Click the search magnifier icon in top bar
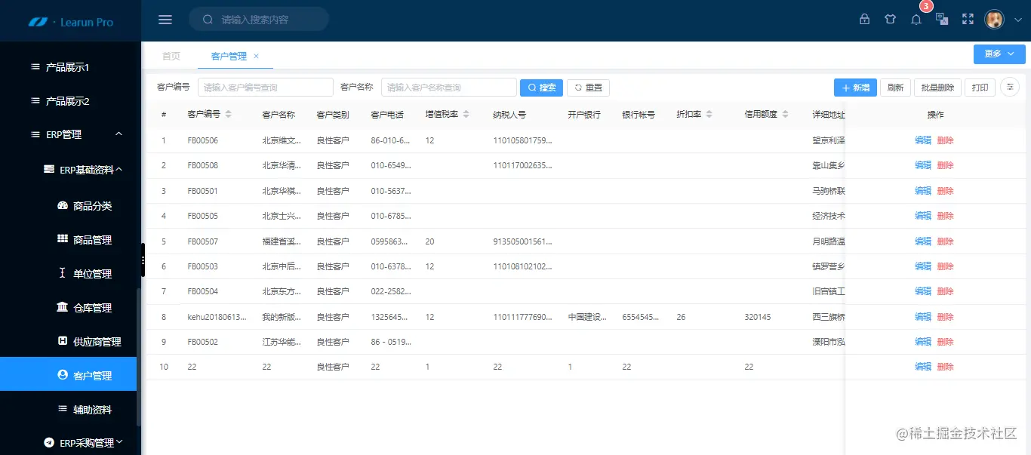Viewport: 1031px width, 455px height. 208,20
